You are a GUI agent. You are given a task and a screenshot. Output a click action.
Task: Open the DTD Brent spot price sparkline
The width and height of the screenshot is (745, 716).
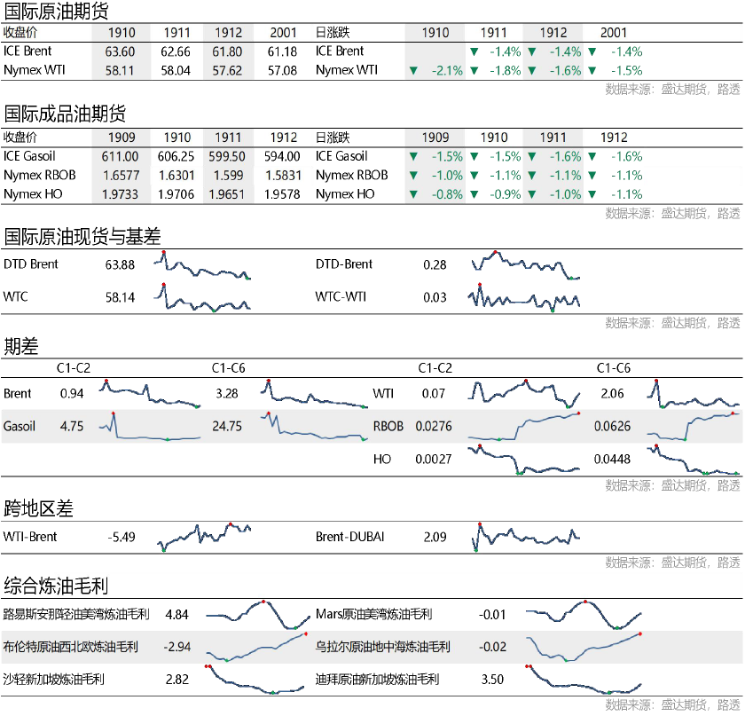[x=203, y=264]
